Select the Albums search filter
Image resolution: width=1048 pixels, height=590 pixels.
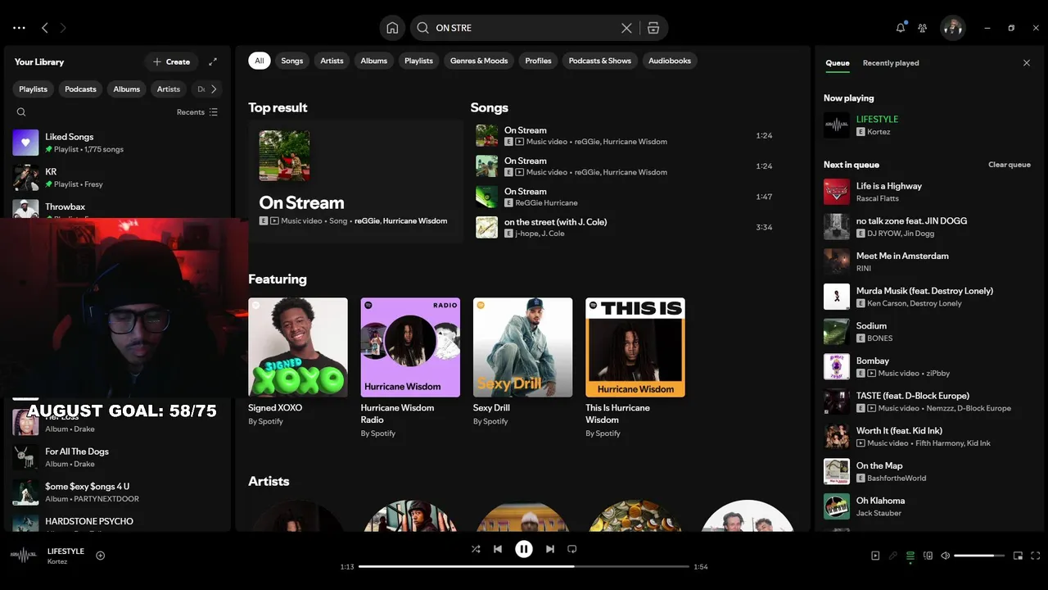click(374, 61)
